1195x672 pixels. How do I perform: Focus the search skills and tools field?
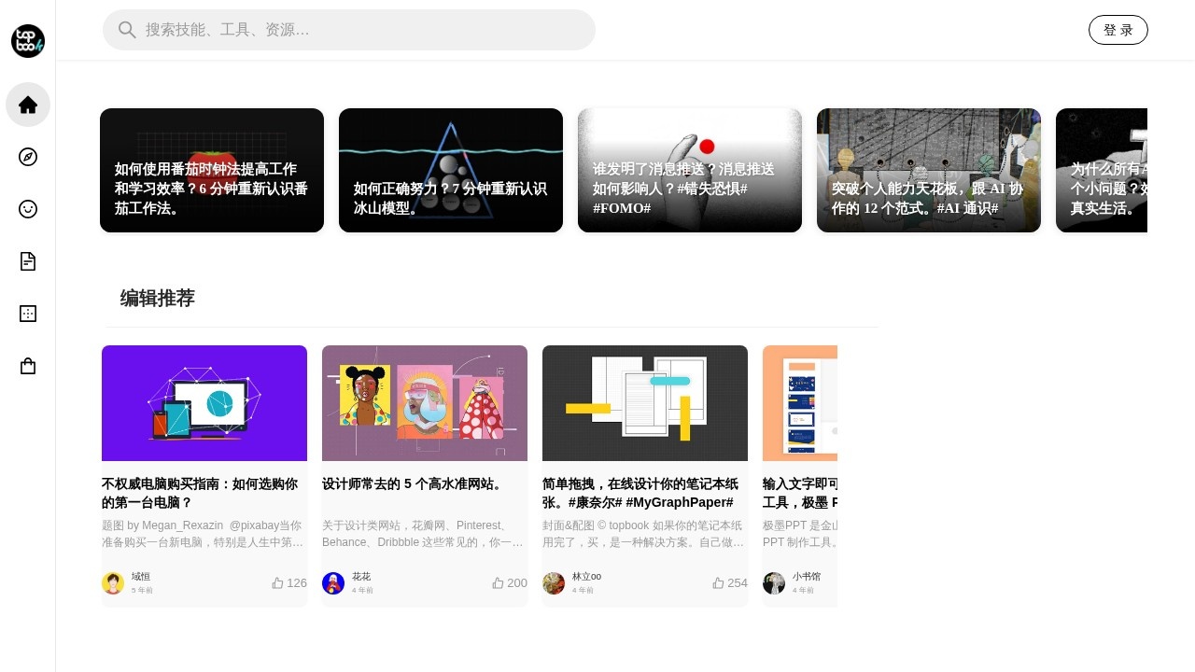click(364, 30)
